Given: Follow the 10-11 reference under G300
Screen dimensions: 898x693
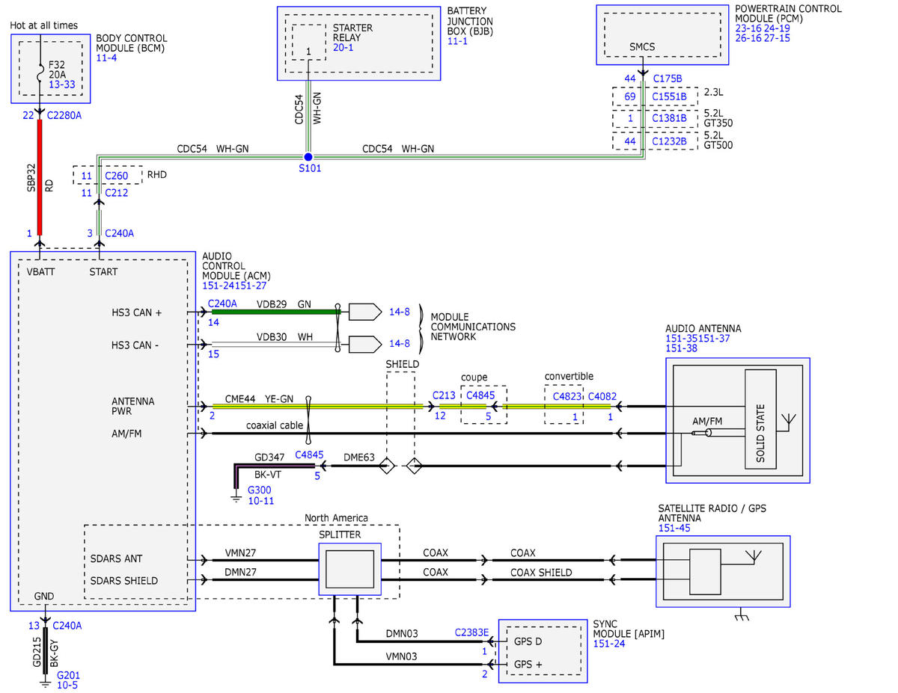Looking at the screenshot, I should [260, 501].
